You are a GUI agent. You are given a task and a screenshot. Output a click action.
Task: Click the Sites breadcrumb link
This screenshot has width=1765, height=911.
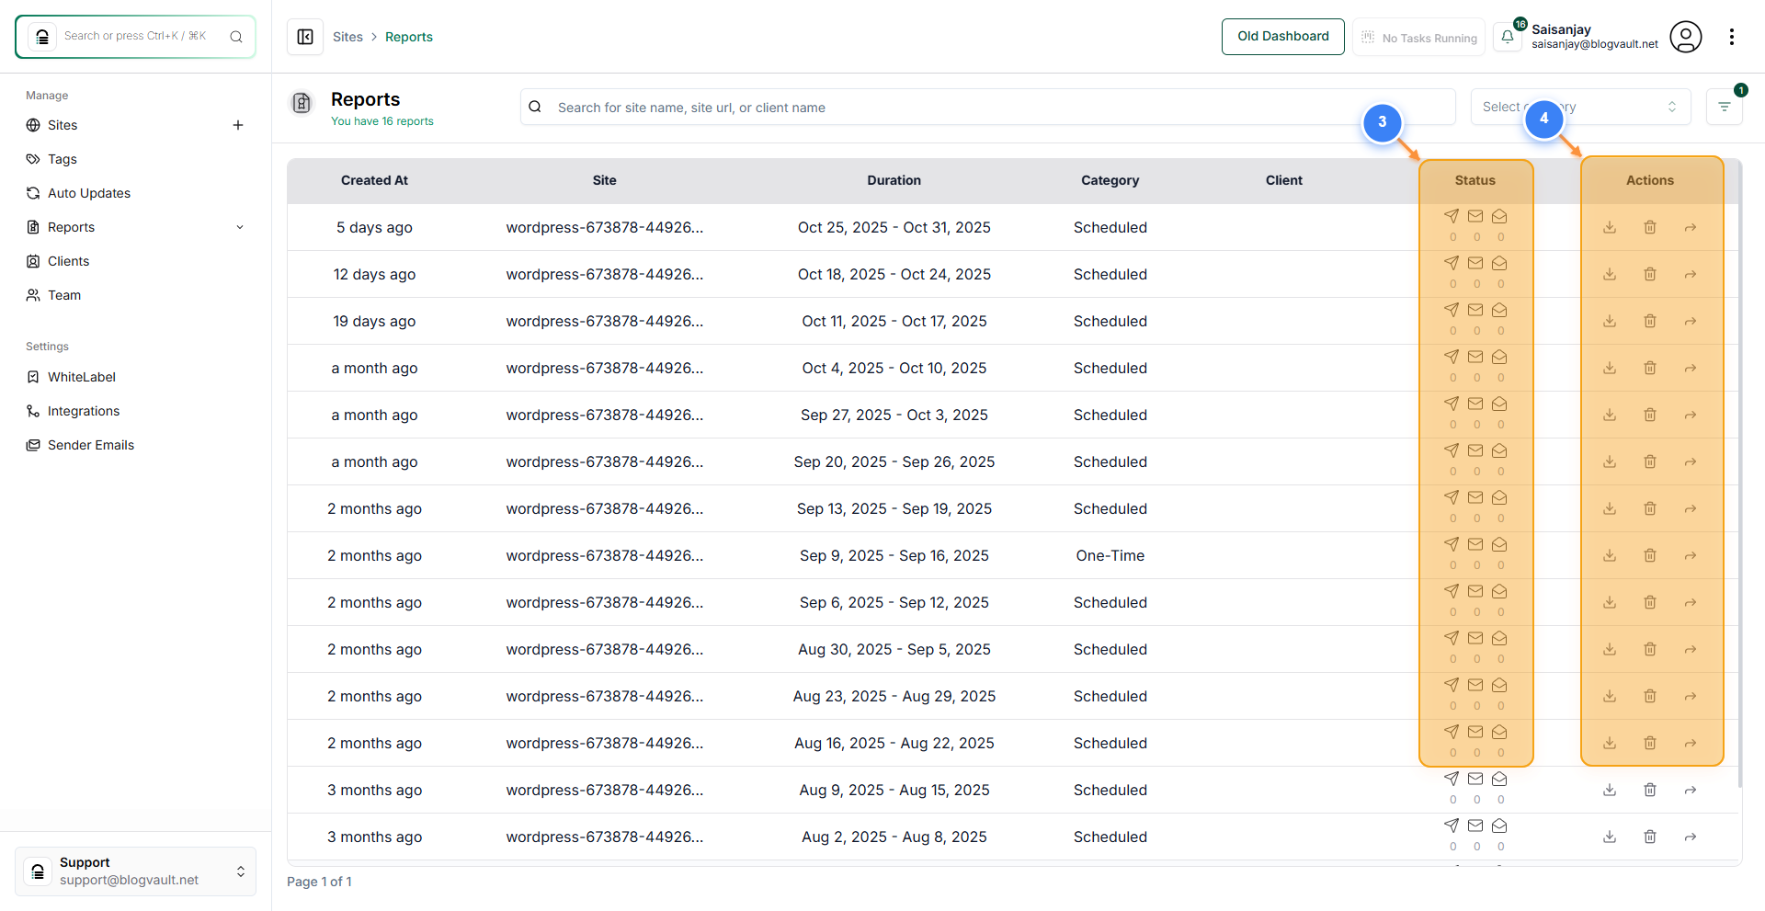pos(348,37)
